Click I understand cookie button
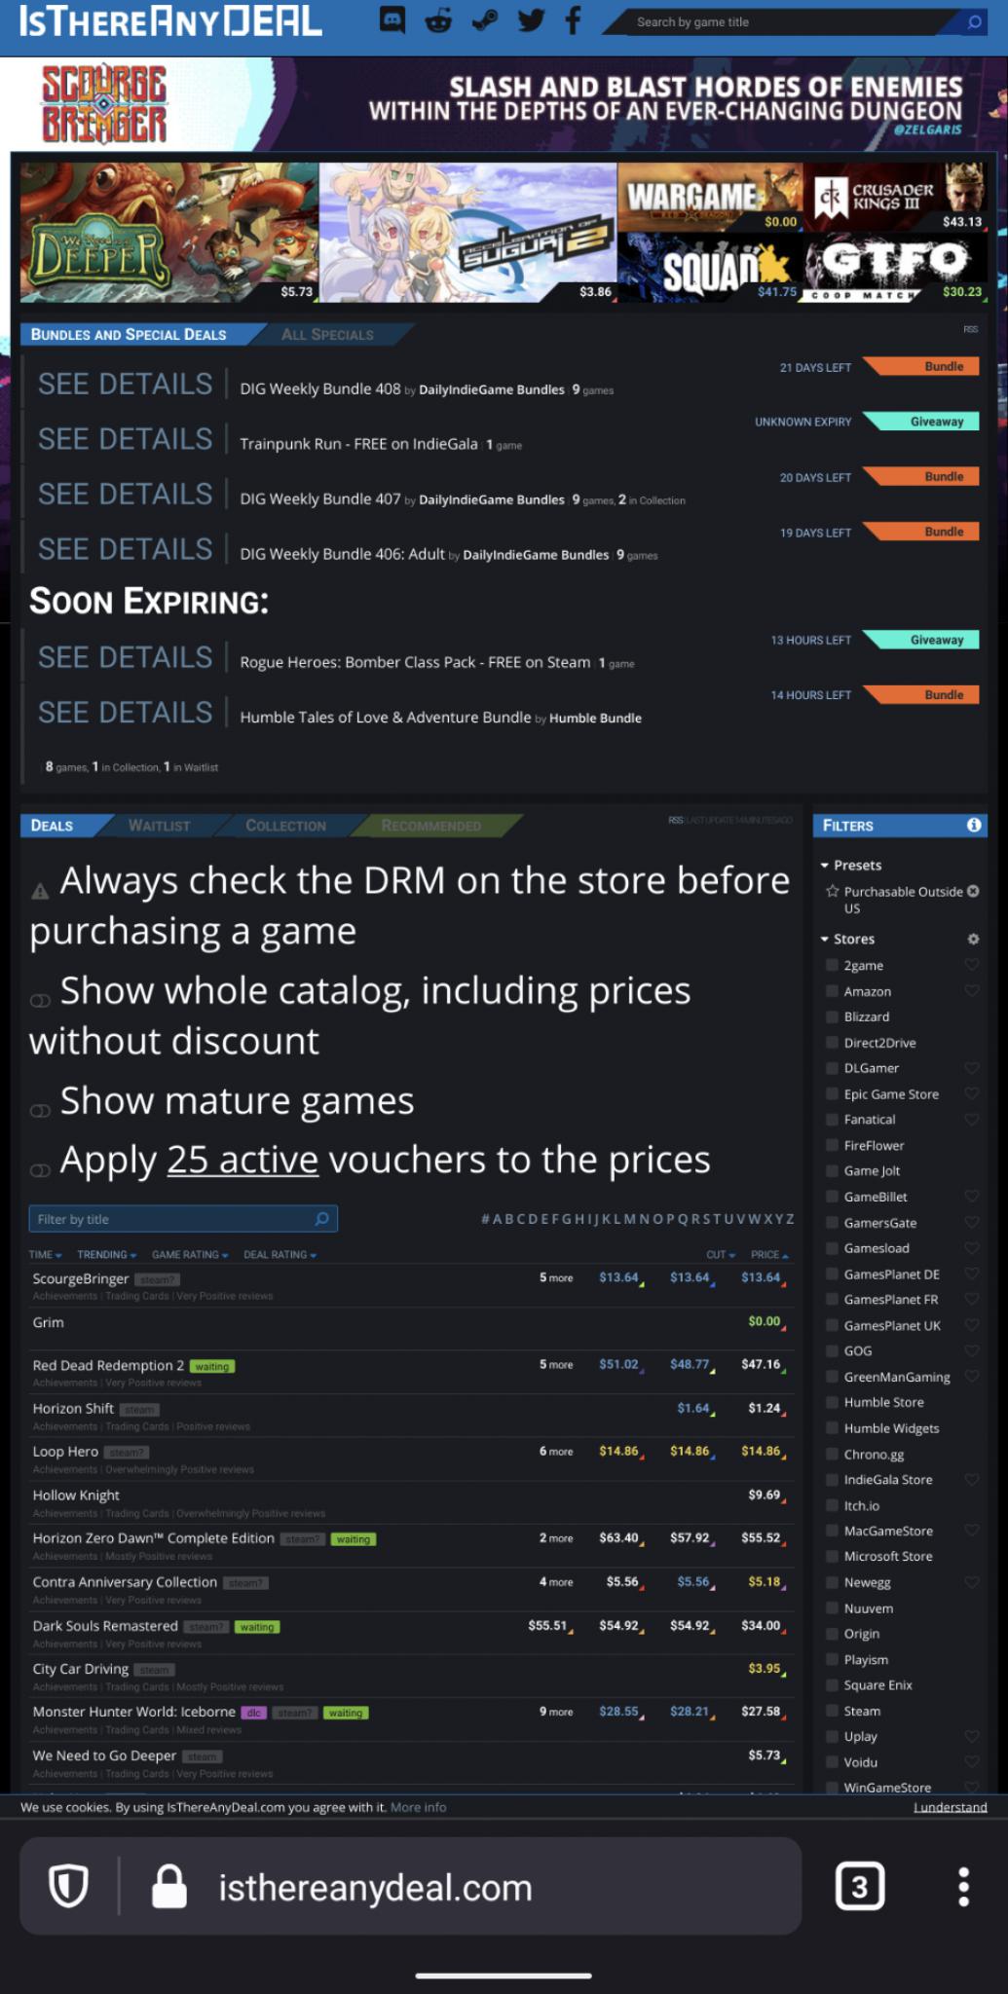The image size is (1008, 1994). 950,1807
